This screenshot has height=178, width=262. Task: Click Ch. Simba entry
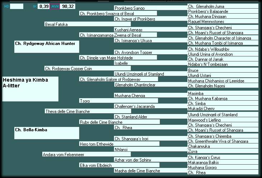pos(223,103)
